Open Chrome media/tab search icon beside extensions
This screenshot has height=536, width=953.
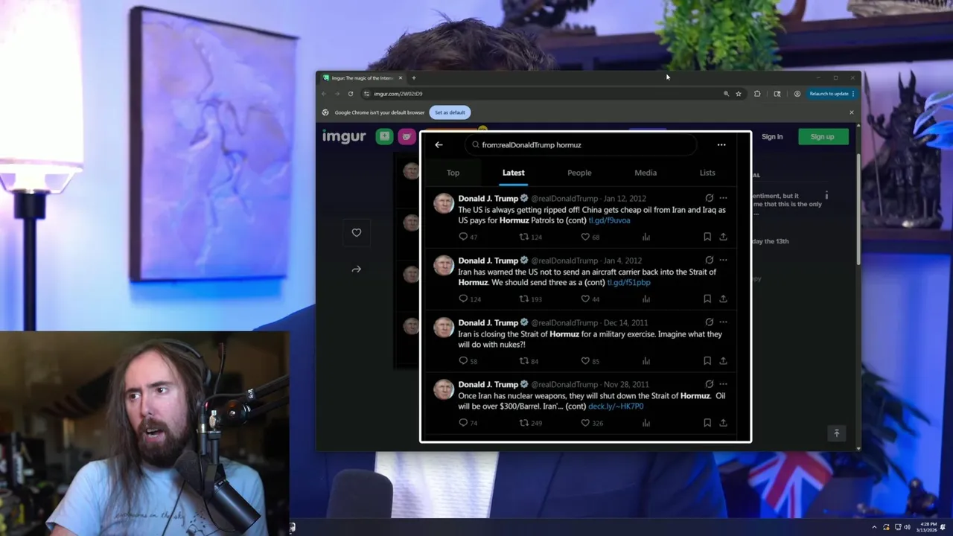point(777,94)
